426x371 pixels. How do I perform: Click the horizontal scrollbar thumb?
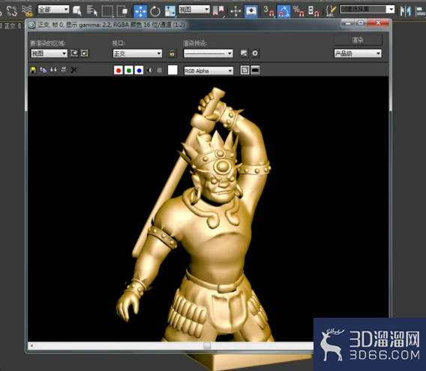coord(207,345)
